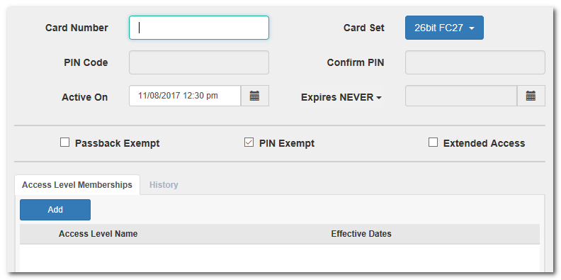Switch to the History tab
This screenshot has width=561, height=280.
coord(164,185)
